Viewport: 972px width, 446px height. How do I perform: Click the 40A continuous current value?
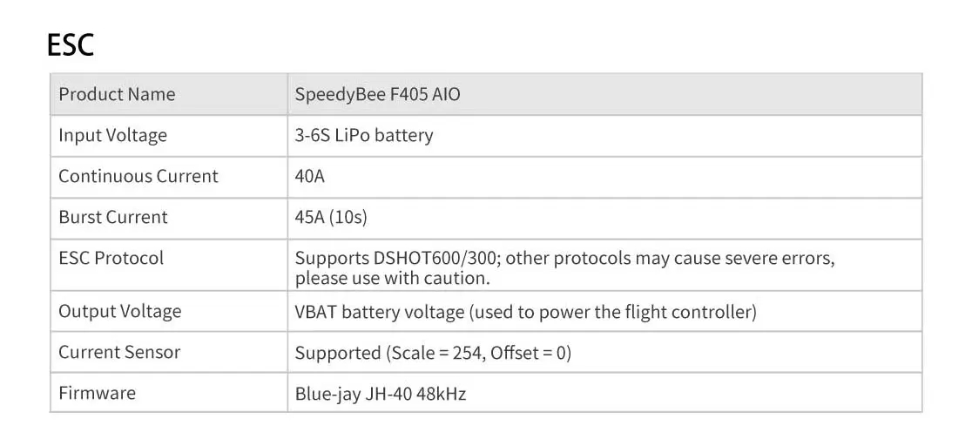pyautogui.click(x=309, y=176)
